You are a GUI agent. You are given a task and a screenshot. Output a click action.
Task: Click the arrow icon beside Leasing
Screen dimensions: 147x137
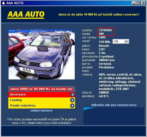[x=72, y=100]
